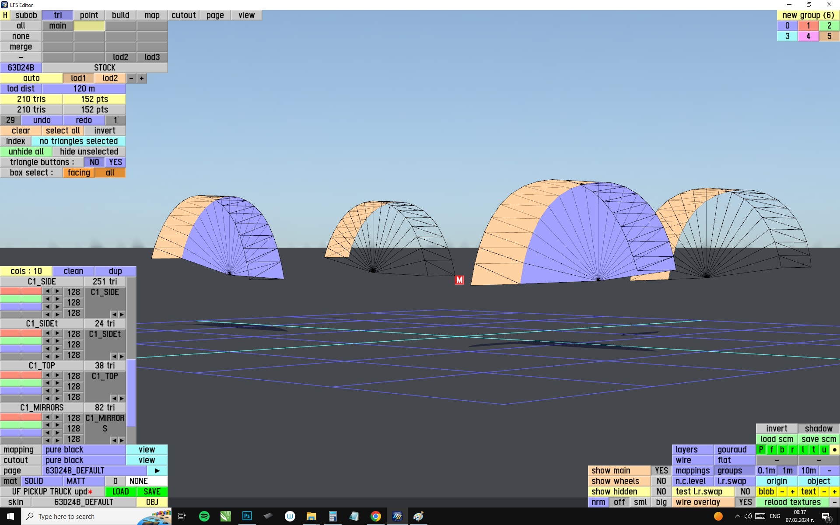Switch to the build tab
Viewport: 840px width, 525px height.
(120, 15)
